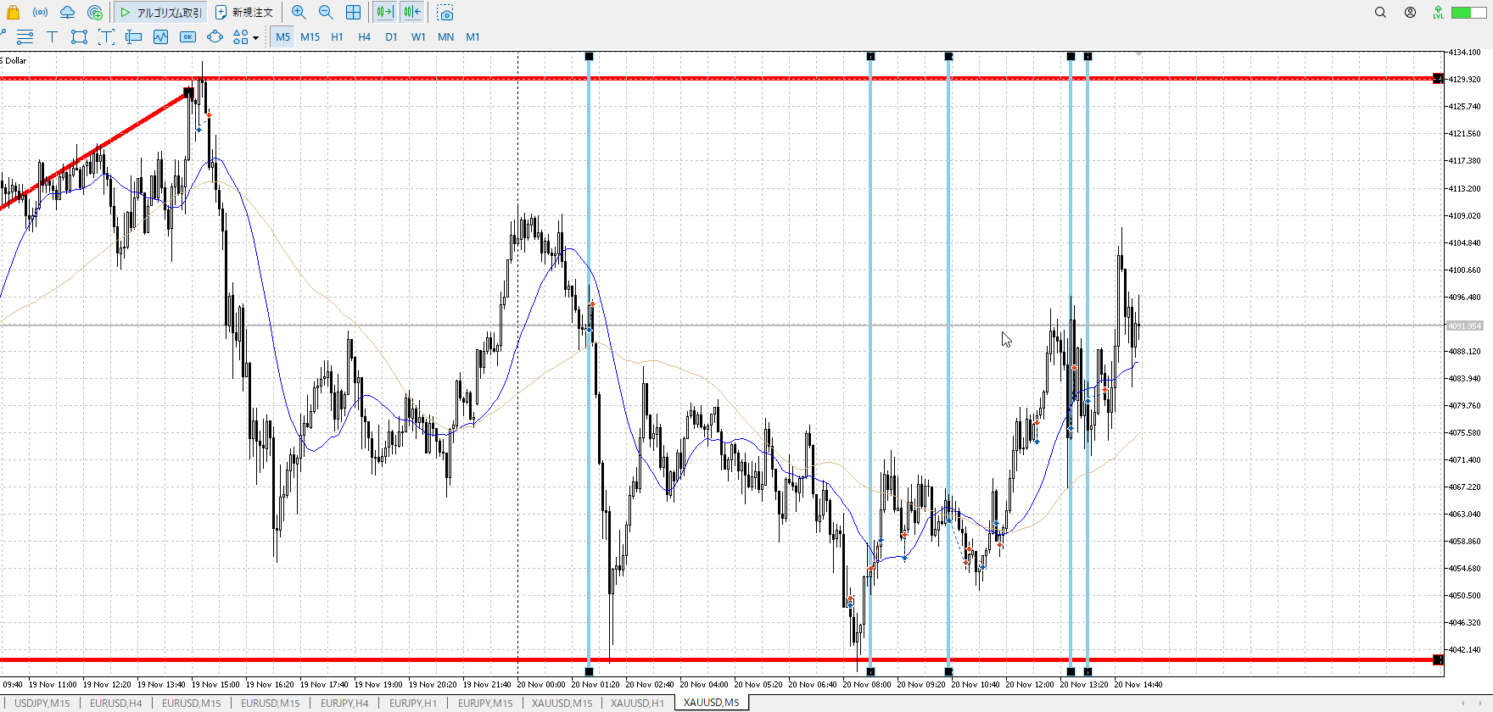
Task: Click the VPS cloud icon
Action: tap(67, 12)
